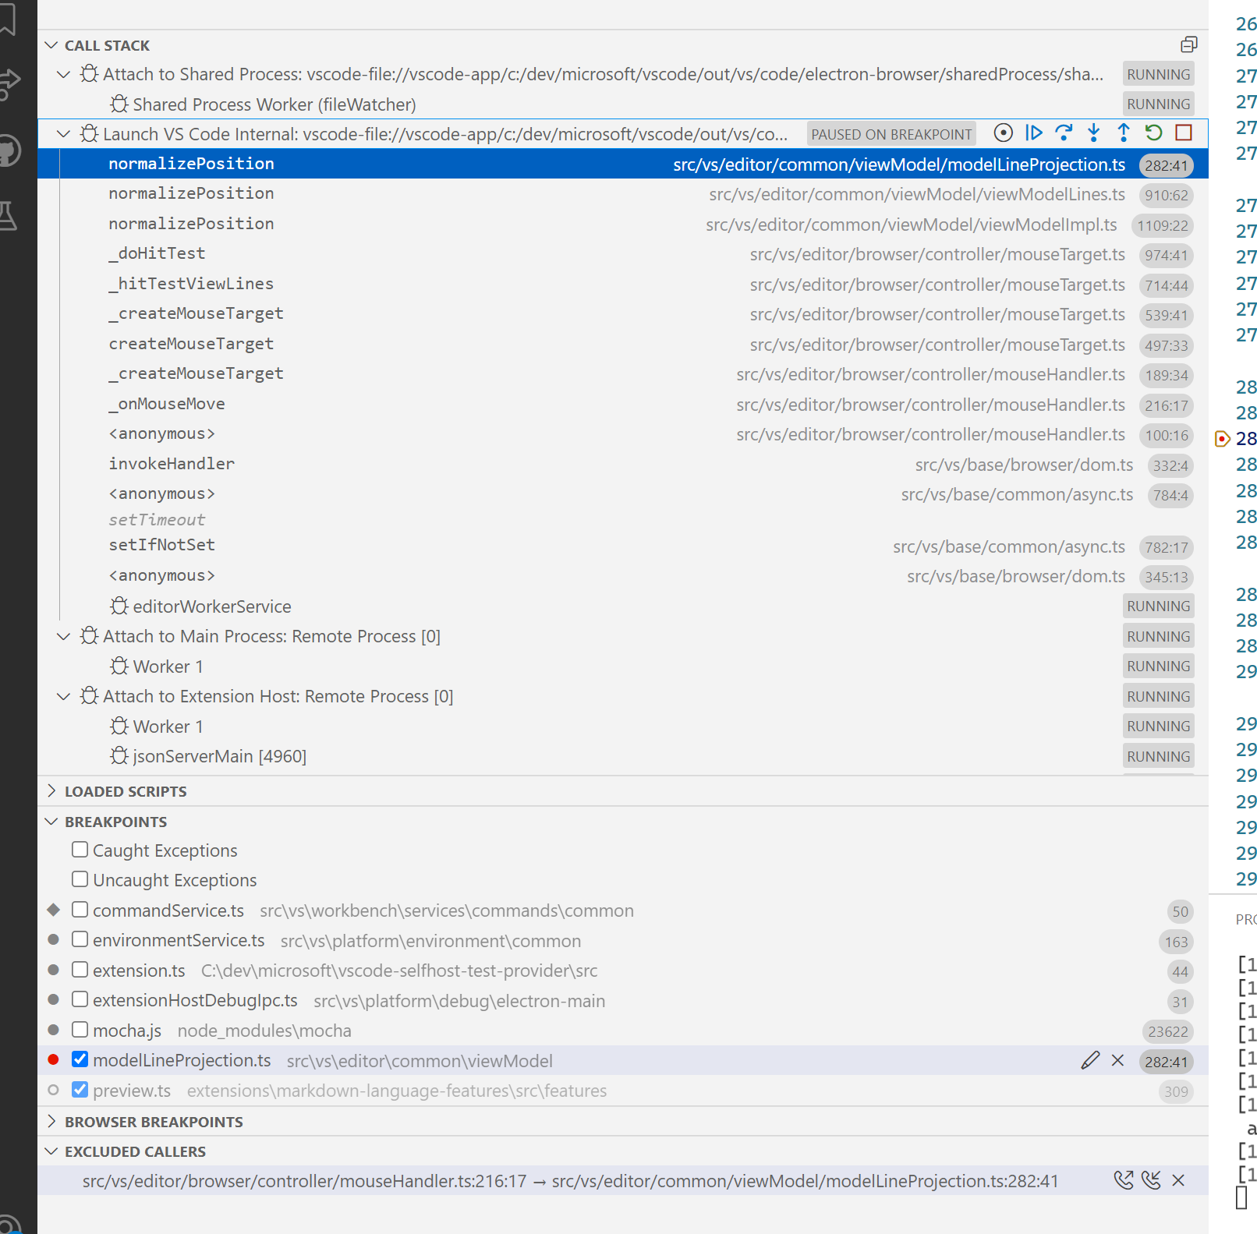Select the setIfNotSet stack frame
Viewport: 1257px width, 1234px height.
(x=622, y=546)
